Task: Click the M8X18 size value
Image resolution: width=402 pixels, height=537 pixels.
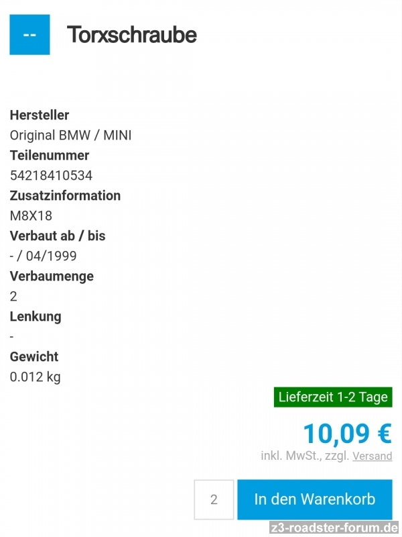Action: (x=31, y=215)
